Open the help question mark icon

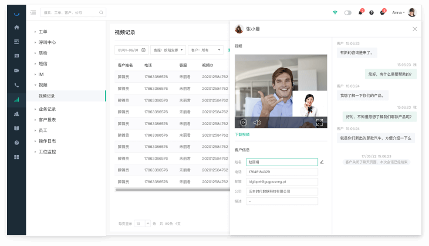coord(371,12)
